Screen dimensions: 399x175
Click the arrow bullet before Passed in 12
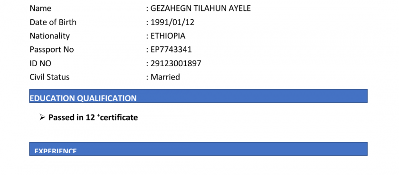click(x=42, y=117)
